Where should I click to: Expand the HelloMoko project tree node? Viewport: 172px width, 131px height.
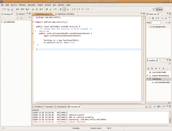tap(2, 22)
